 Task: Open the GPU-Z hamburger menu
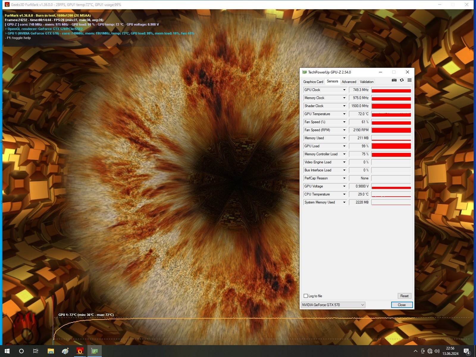(409, 80)
